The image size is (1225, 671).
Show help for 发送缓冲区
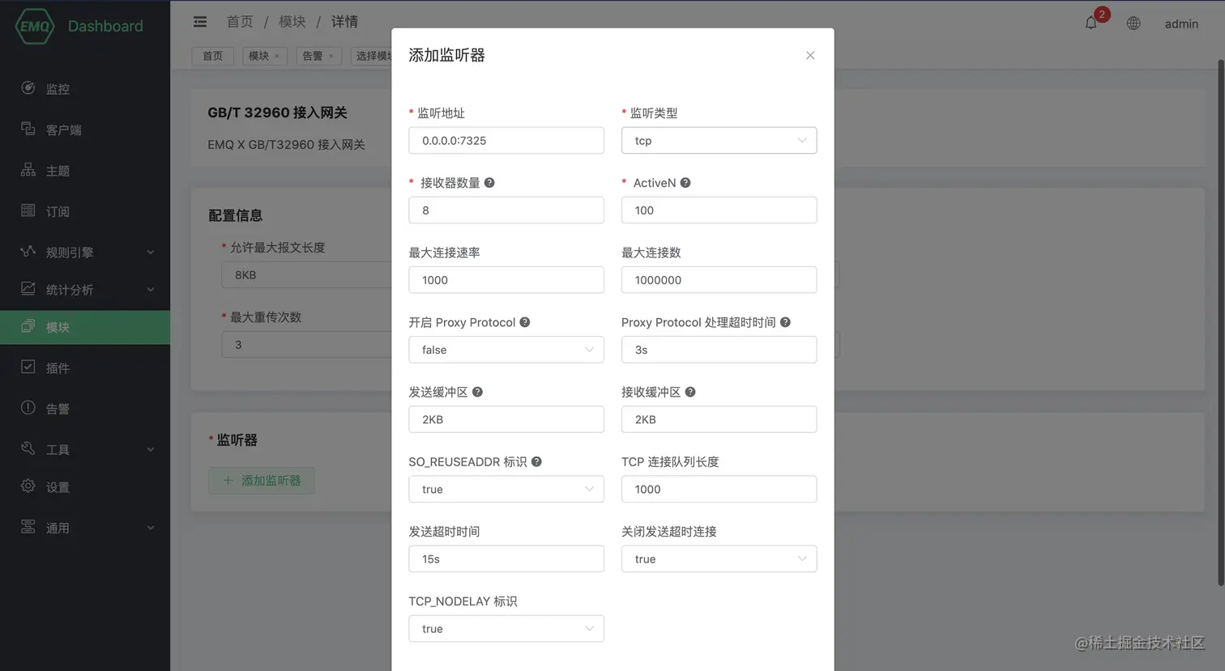[477, 392]
